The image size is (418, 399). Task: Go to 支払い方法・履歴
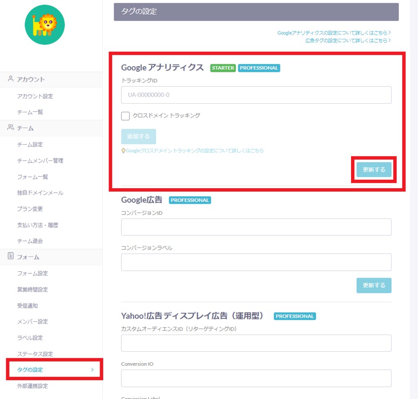point(38,225)
